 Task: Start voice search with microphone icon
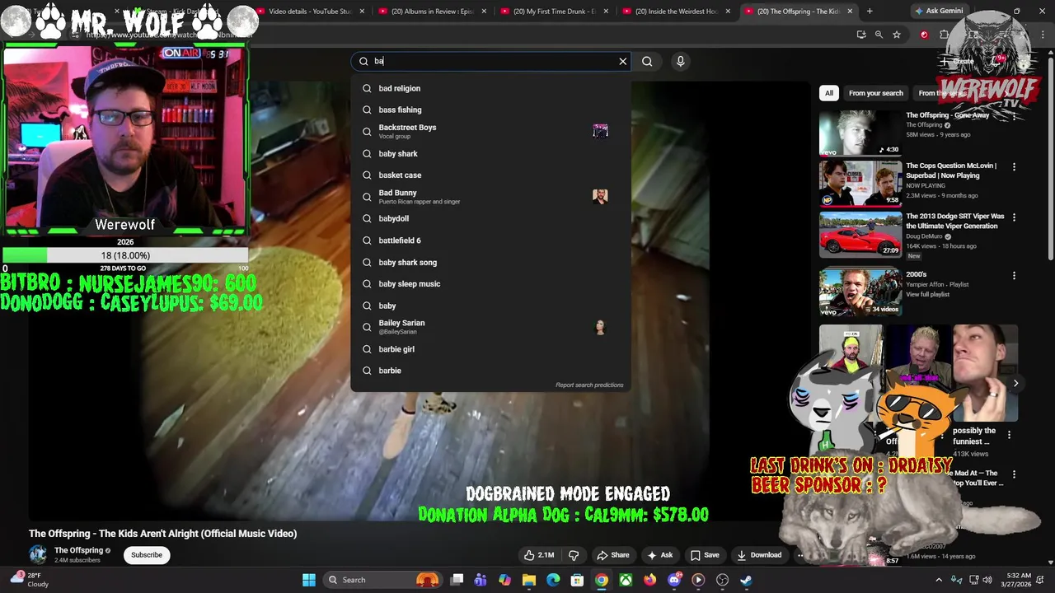click(680, 61)
